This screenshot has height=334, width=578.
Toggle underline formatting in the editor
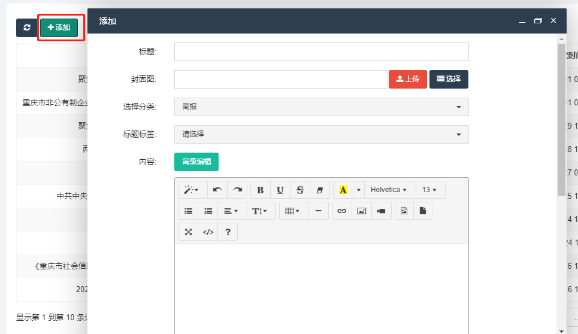280,190
